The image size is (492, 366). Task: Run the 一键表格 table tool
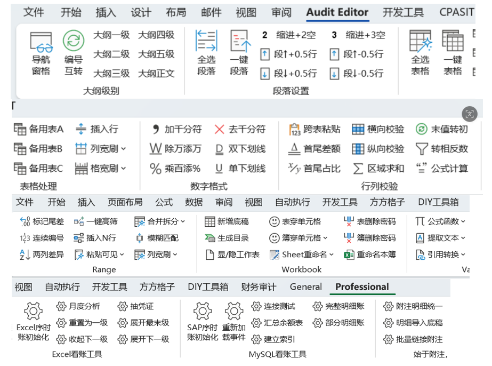tap(453, 53)
